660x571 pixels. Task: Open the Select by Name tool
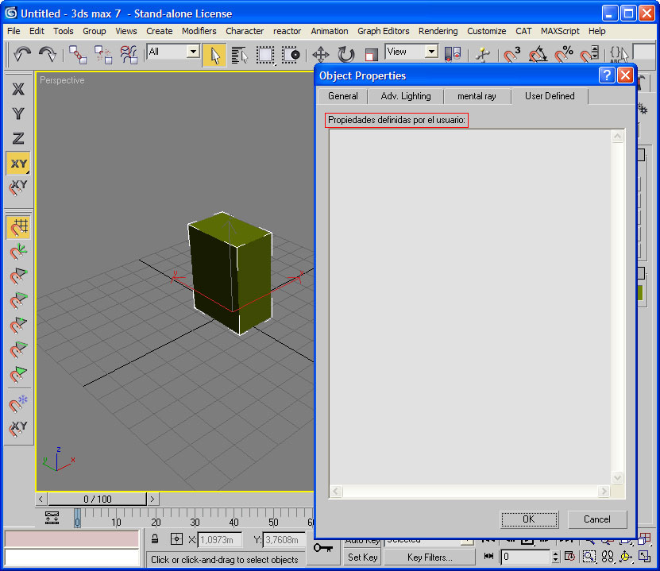[x=240, y=55]
